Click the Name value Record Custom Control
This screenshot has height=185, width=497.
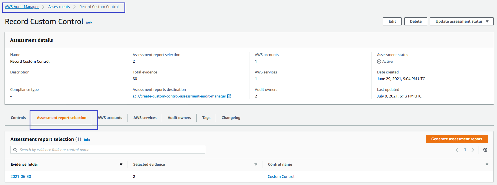coord(30,62)
